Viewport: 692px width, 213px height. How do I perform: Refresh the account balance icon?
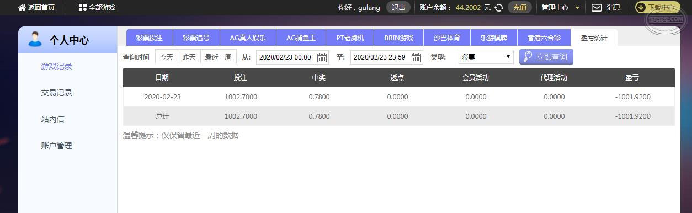(498, 8)
